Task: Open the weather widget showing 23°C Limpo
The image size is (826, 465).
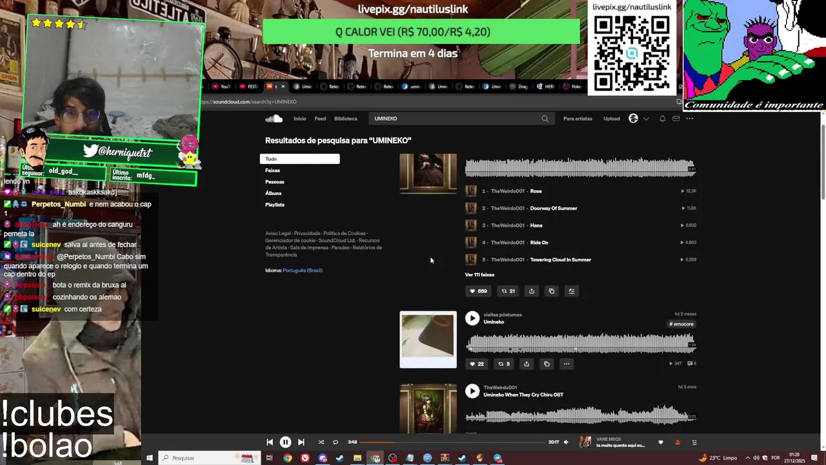Action: [x=718, y=458]
